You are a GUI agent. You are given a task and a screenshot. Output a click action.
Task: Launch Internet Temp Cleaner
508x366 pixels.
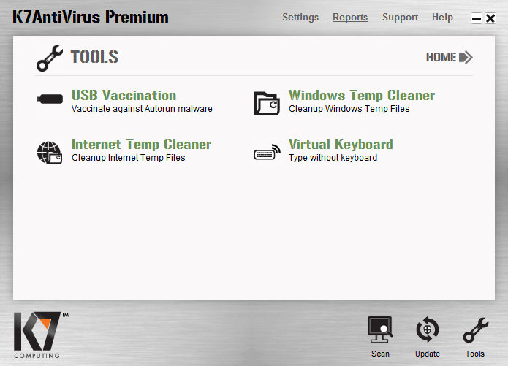tap(141, 145)
